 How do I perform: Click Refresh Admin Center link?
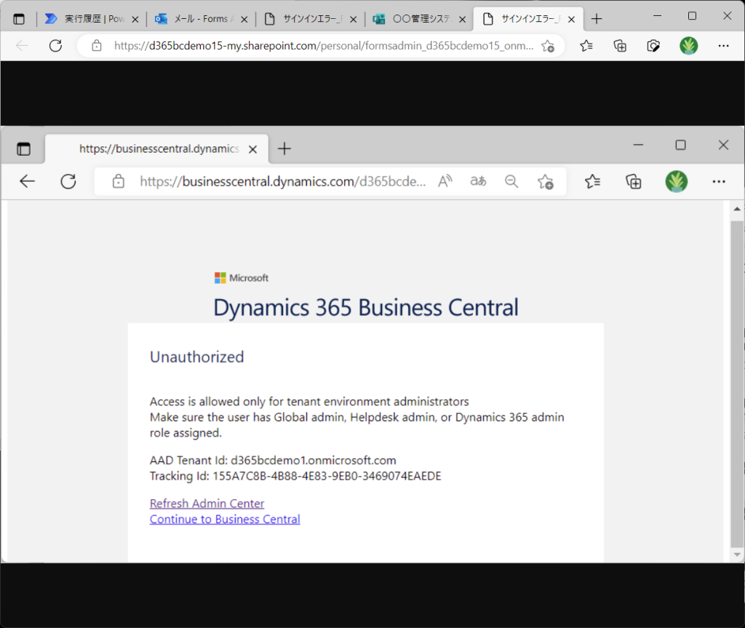207,503
